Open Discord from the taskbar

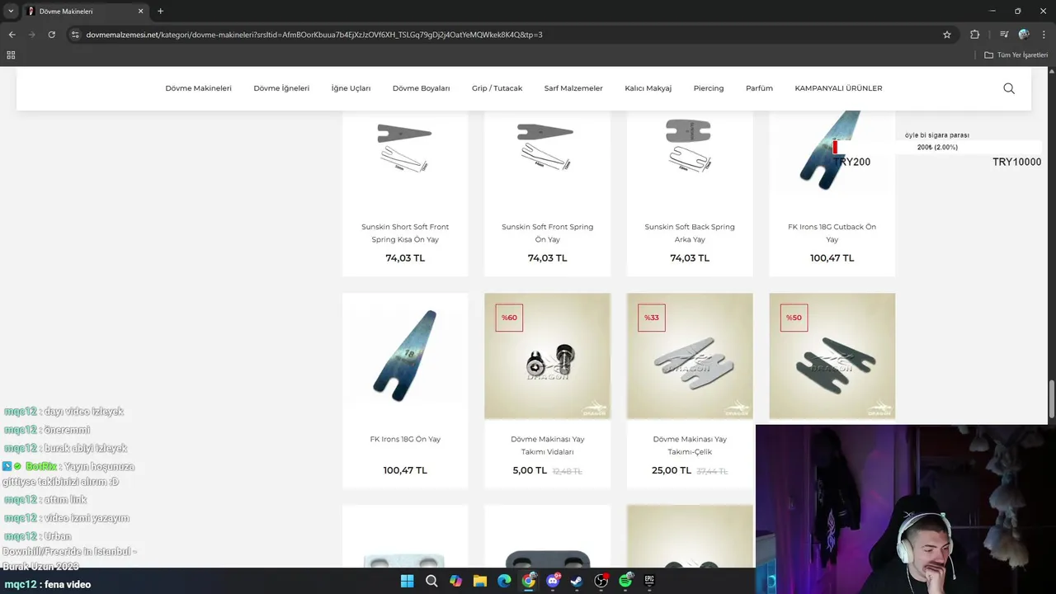[553, 581]
